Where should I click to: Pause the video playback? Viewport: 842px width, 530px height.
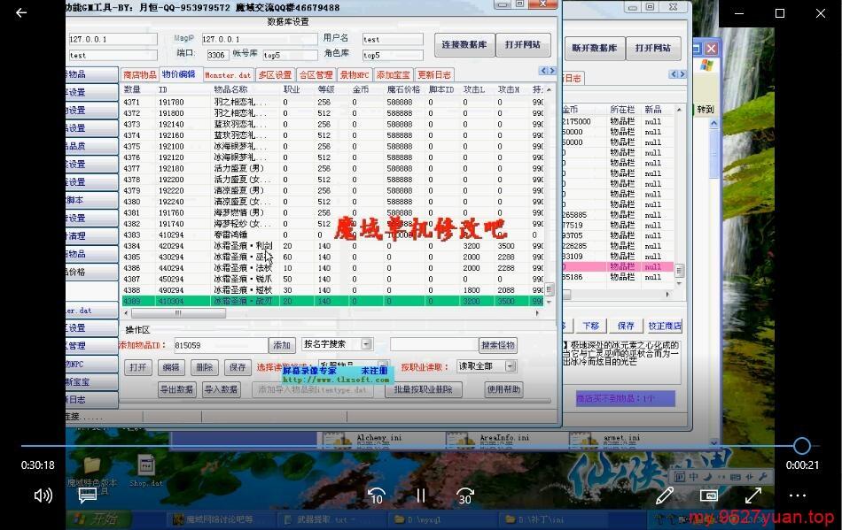pyautogui.click(x=421, y=495)
